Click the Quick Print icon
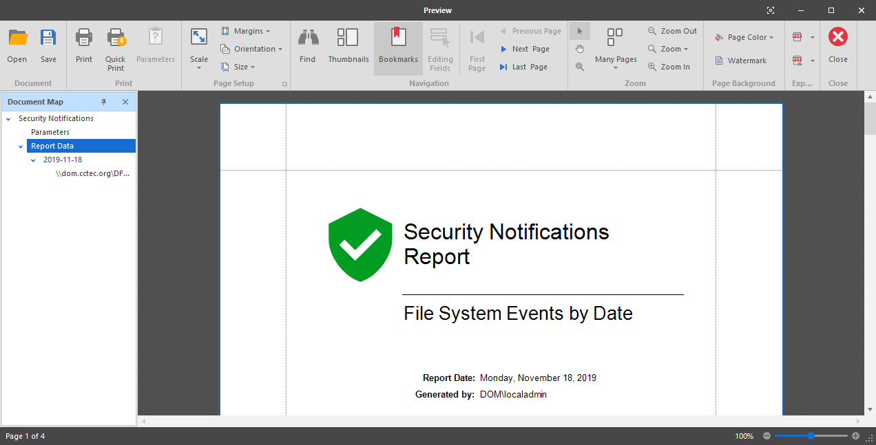Screen dimensions: 876x445 tap(116, 39)
